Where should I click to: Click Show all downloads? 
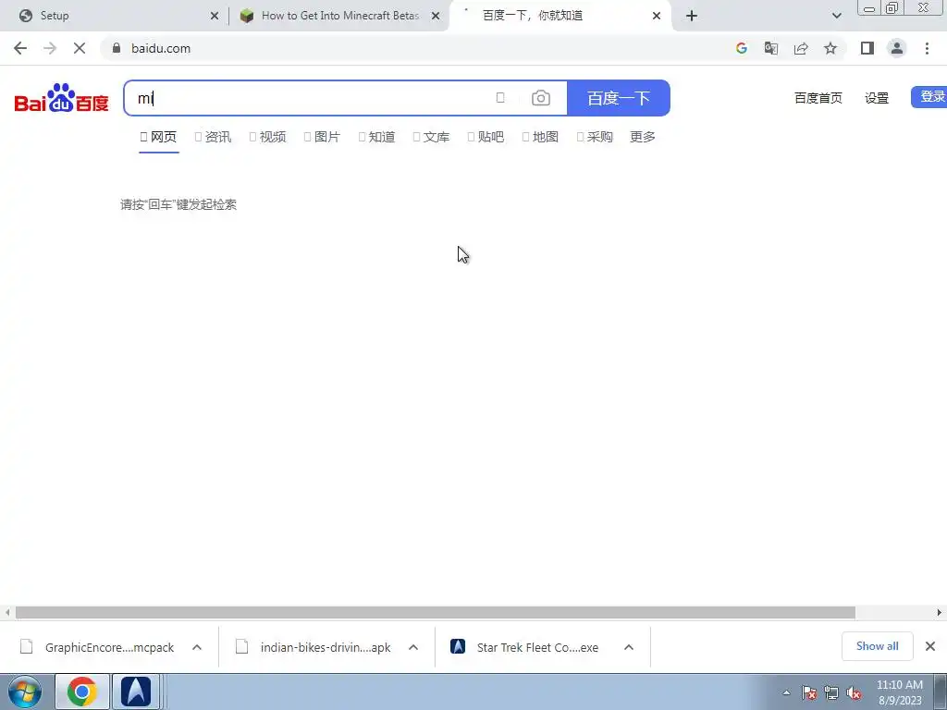(x=877, y=646)
